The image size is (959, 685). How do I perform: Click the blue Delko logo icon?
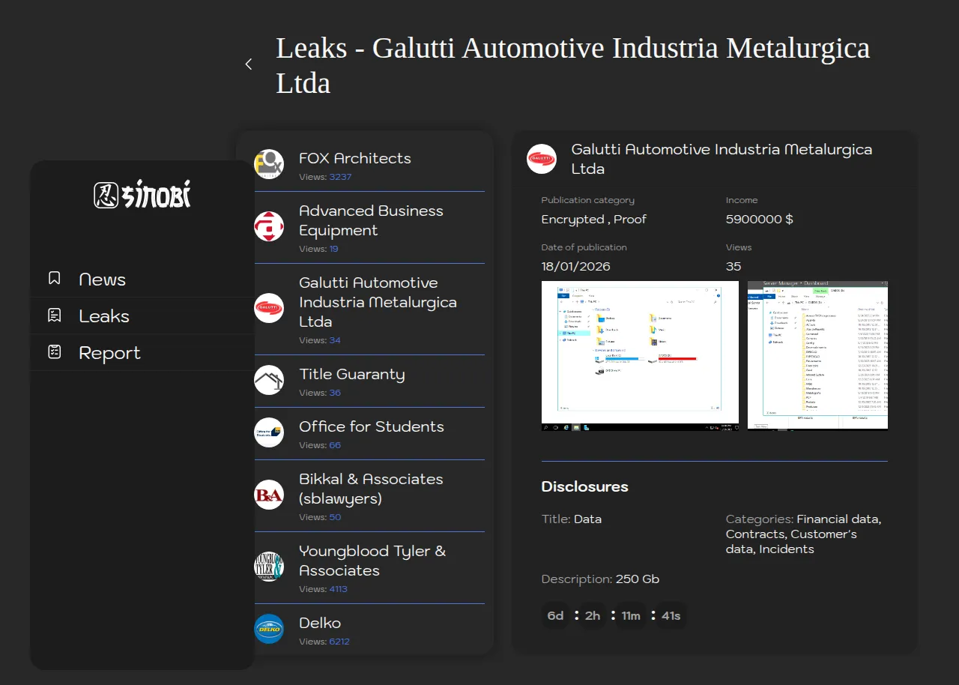click(268, 629)
